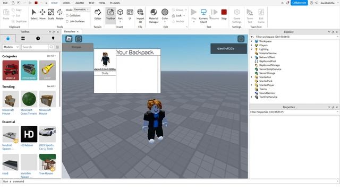Viewport: 340px width, 191px height.
Task: Switch to the TEST ribbon tab
Action: 91,3
